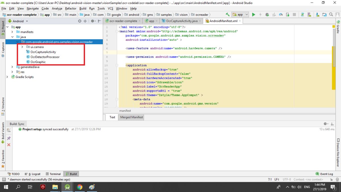Sync project with Gradle files icon
341x192 pixels.
click(302, 14)
